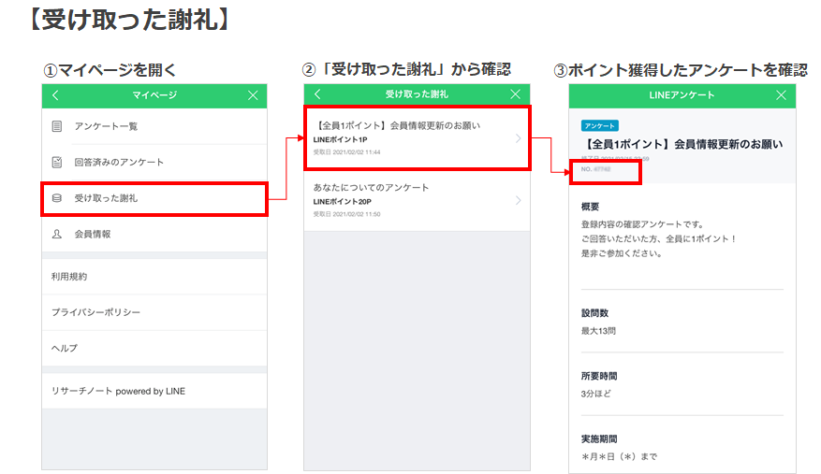The height and width of the screenshot is (474, 821).
Task: Click the survey NO. number field
Action: pyautogui.click(x=595, y=169)
